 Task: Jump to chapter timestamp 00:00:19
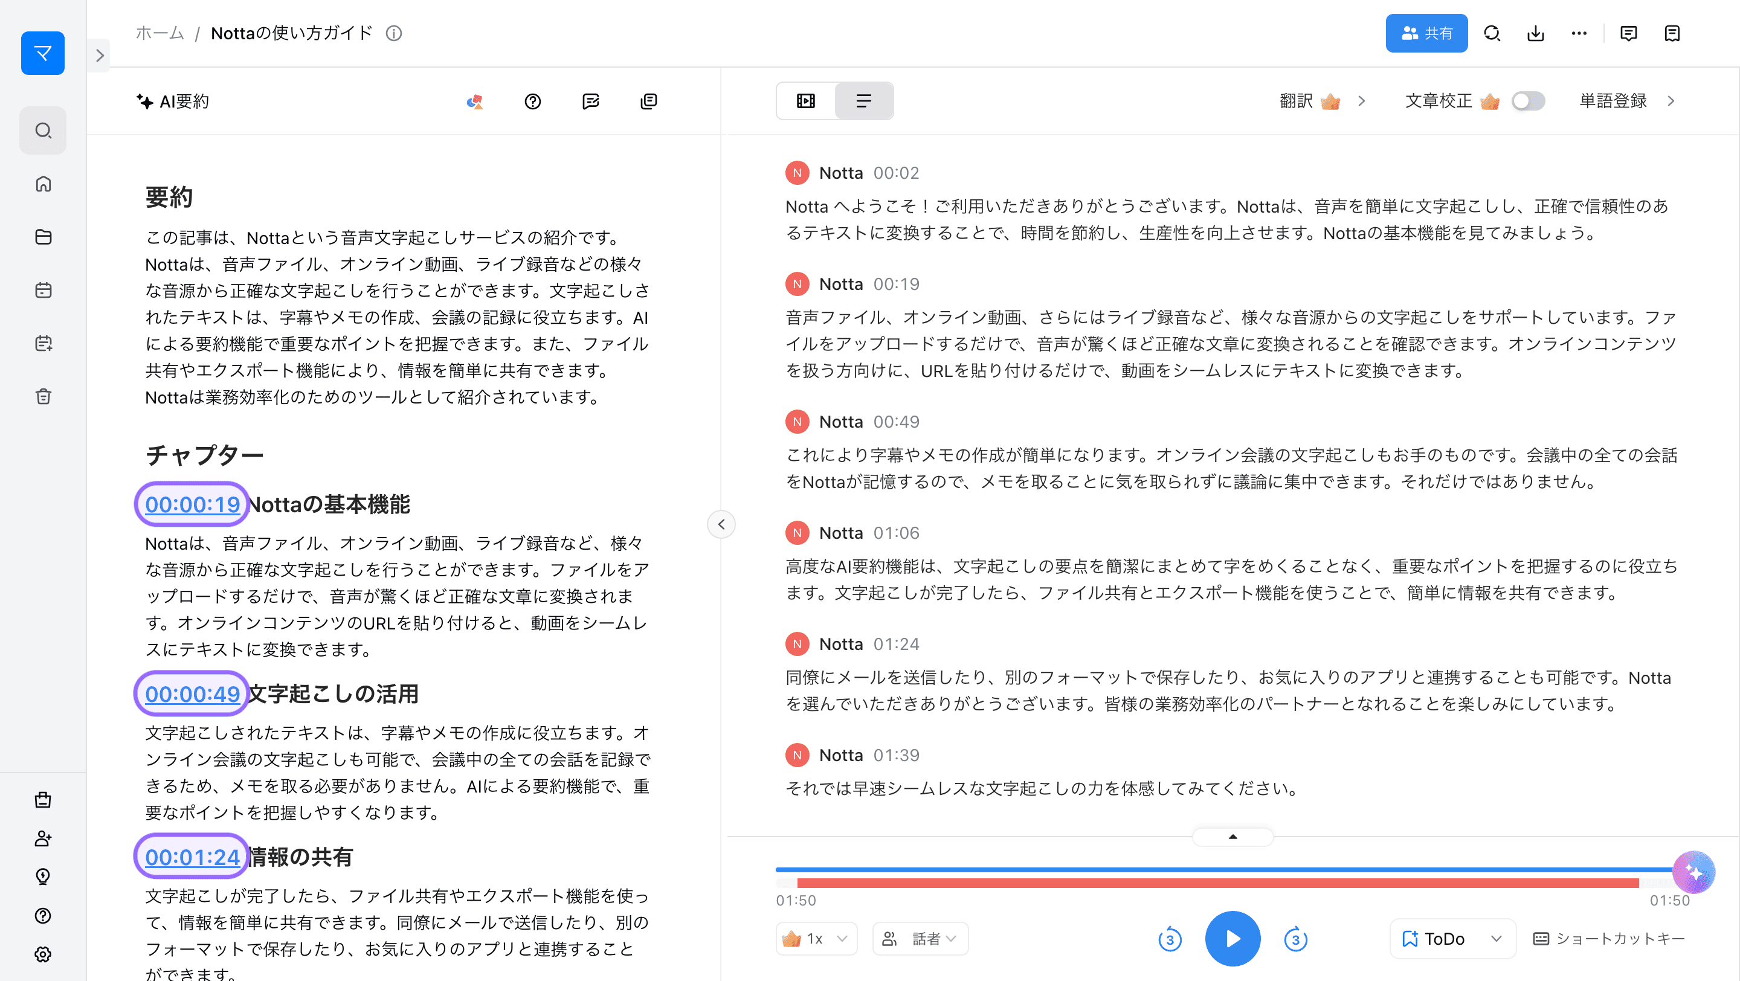click(x=193, y=504)
